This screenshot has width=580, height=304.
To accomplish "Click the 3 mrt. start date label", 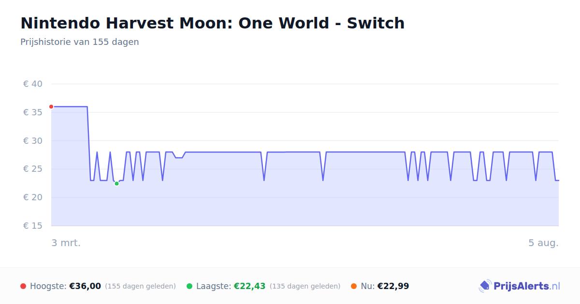I will (x=66, y=243).
